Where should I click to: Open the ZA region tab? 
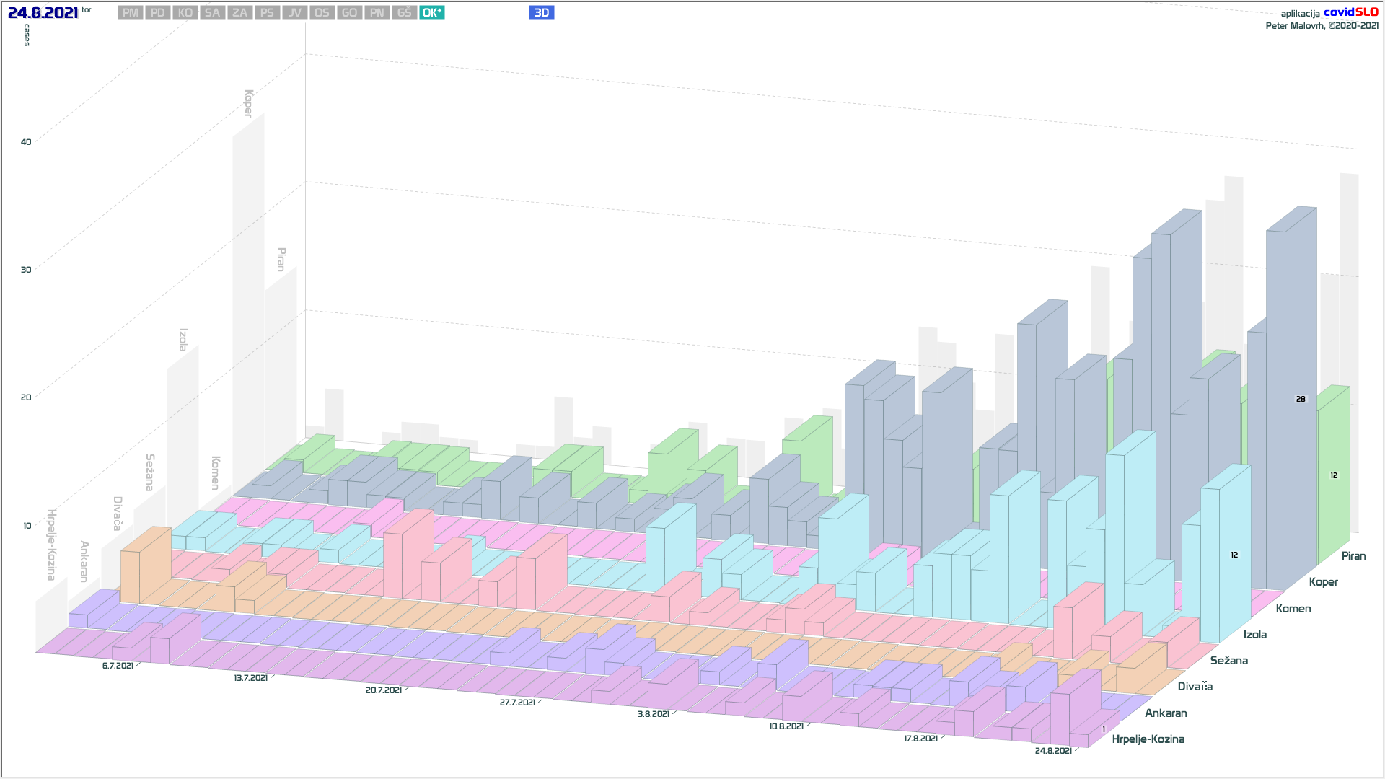[x=239, y=13]
